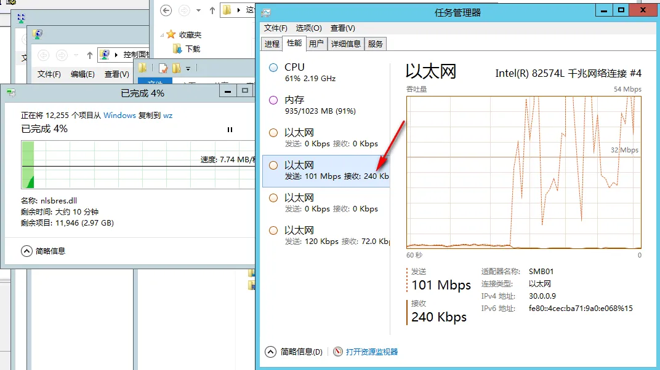The width and height of the screenshot is (660, 370).
Task: Click the 剩余项目: 11,946 (2.97 GB) text
Action: click(x=67, y=223)
